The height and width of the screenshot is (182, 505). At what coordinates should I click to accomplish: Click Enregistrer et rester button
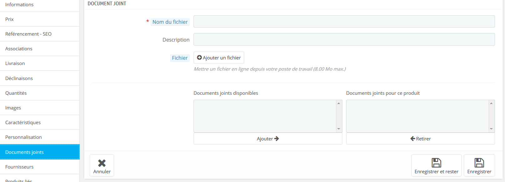point(436,165)
